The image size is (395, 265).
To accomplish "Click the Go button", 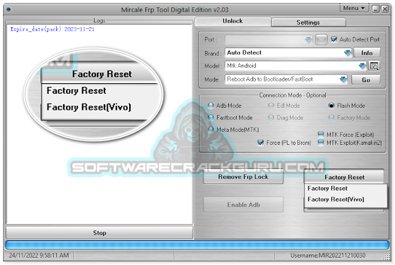I will click(x=366, y=79).
